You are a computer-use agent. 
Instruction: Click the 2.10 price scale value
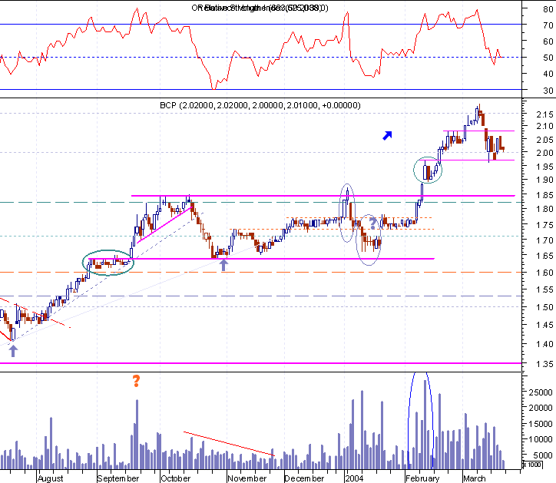click(x=544, y=126)
